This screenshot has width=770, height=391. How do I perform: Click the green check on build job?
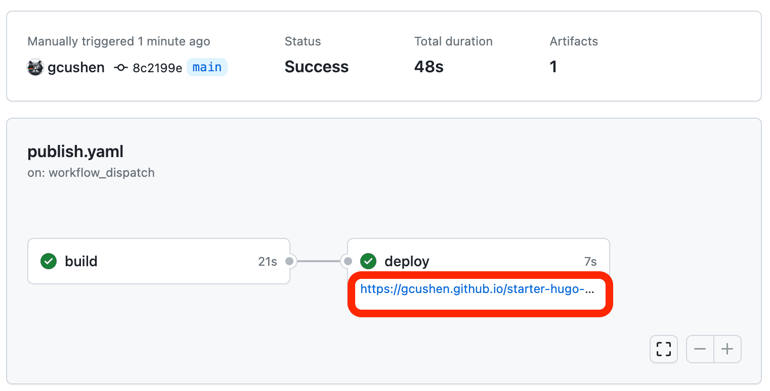(x=49, y=261)
